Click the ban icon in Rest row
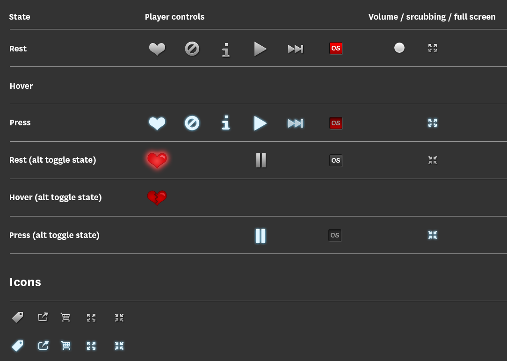507x361 pixels. (192, 49)
